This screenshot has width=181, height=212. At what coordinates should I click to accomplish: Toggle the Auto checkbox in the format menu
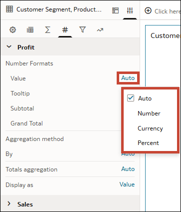click(x=131, y=98)
